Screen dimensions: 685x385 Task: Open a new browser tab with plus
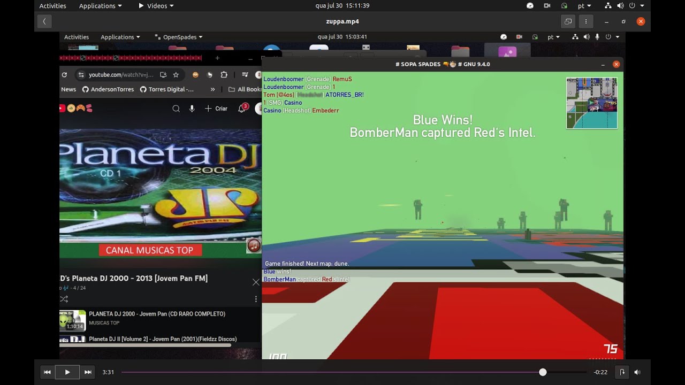click(217, 58)
